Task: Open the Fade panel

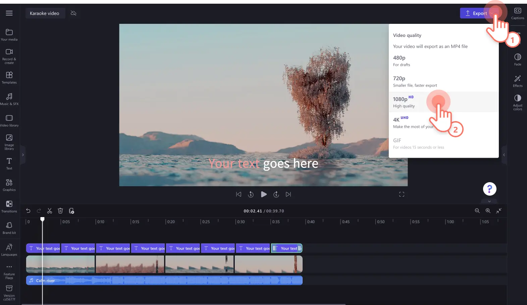Action: point(518,60)
